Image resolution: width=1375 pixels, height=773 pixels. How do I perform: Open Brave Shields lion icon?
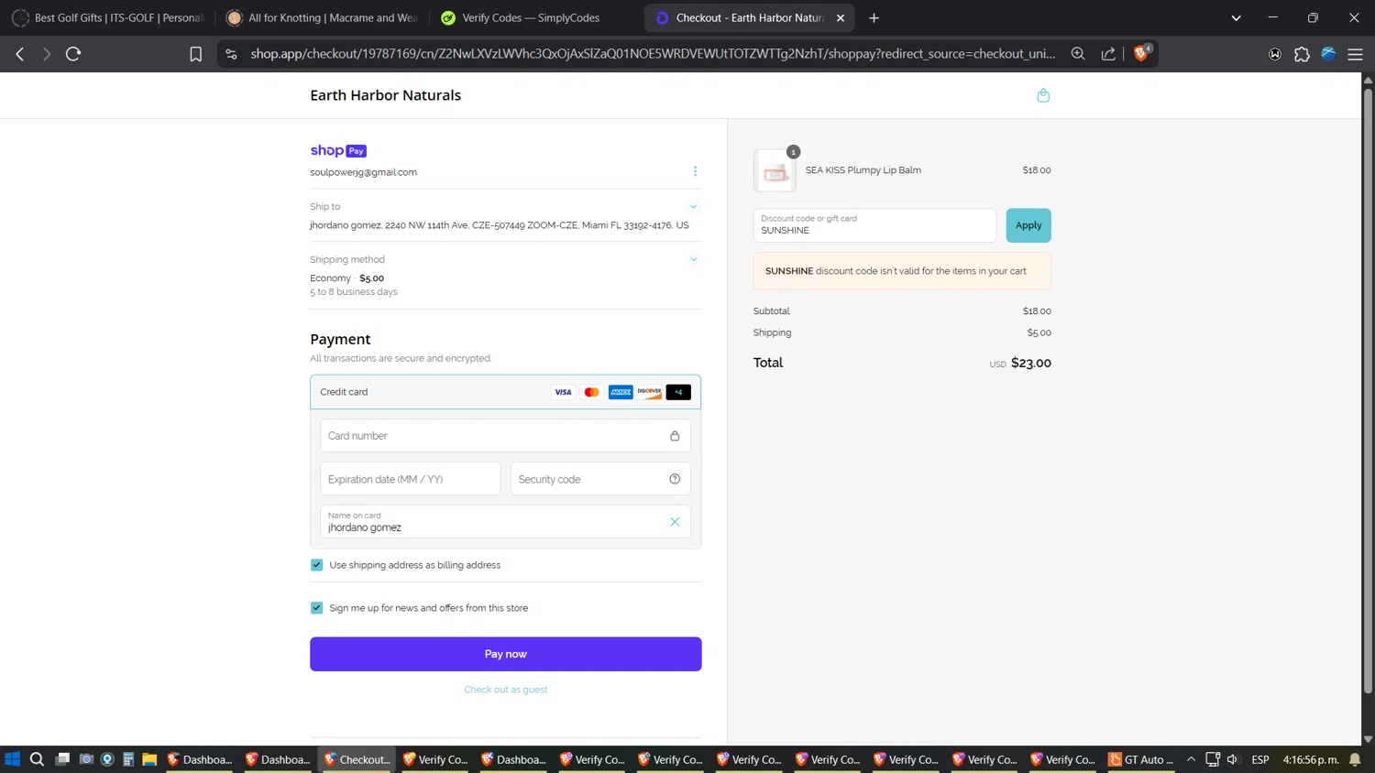tap(1141, 53)
